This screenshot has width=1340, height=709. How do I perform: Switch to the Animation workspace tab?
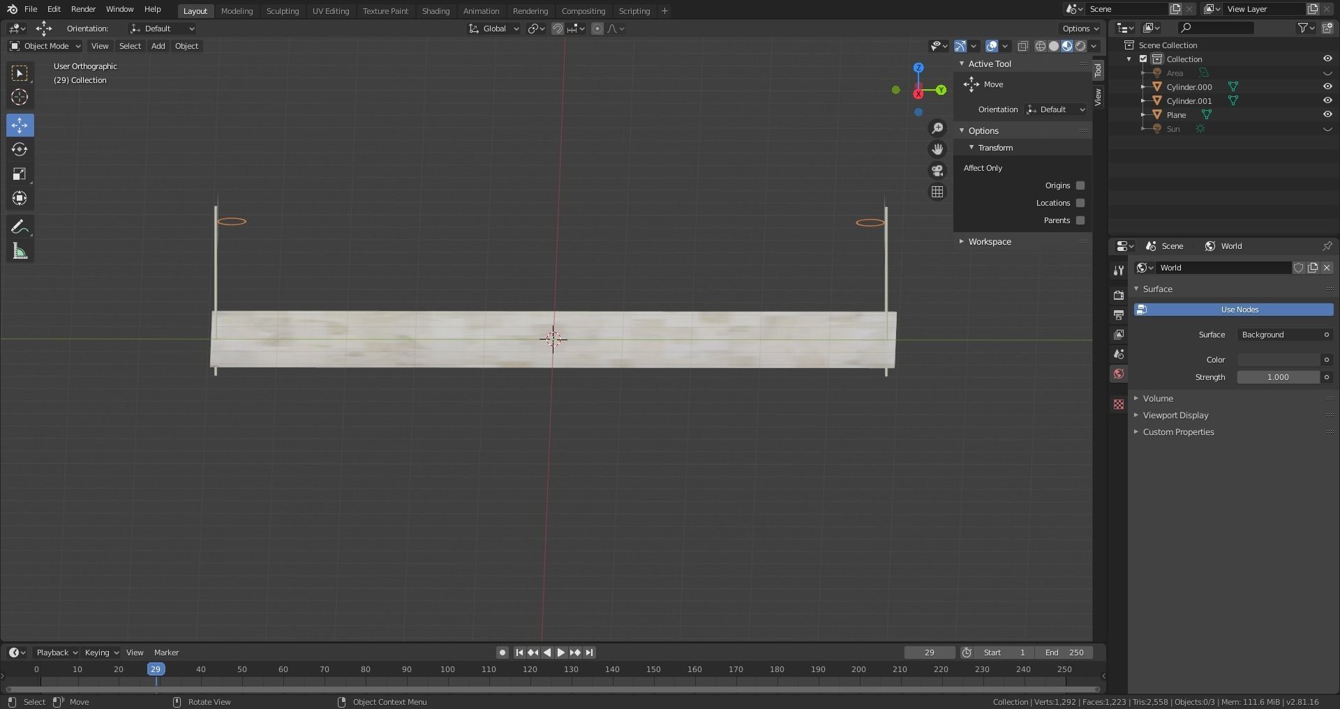[x=481, y=11]
